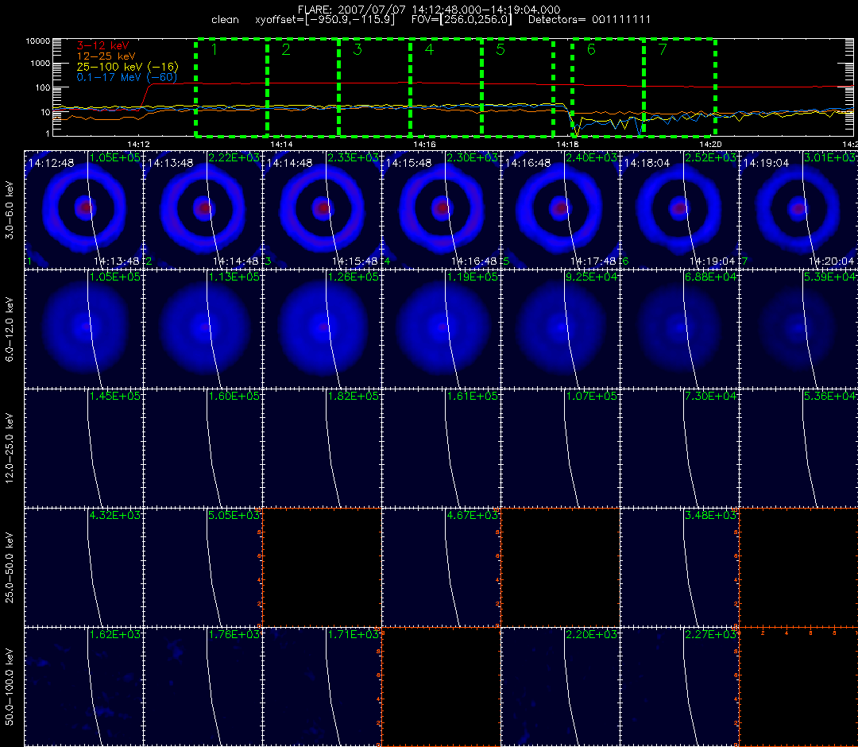Click interval 3 label in the light curve
This screenshot has height=747, width=858.
point(357,50)
